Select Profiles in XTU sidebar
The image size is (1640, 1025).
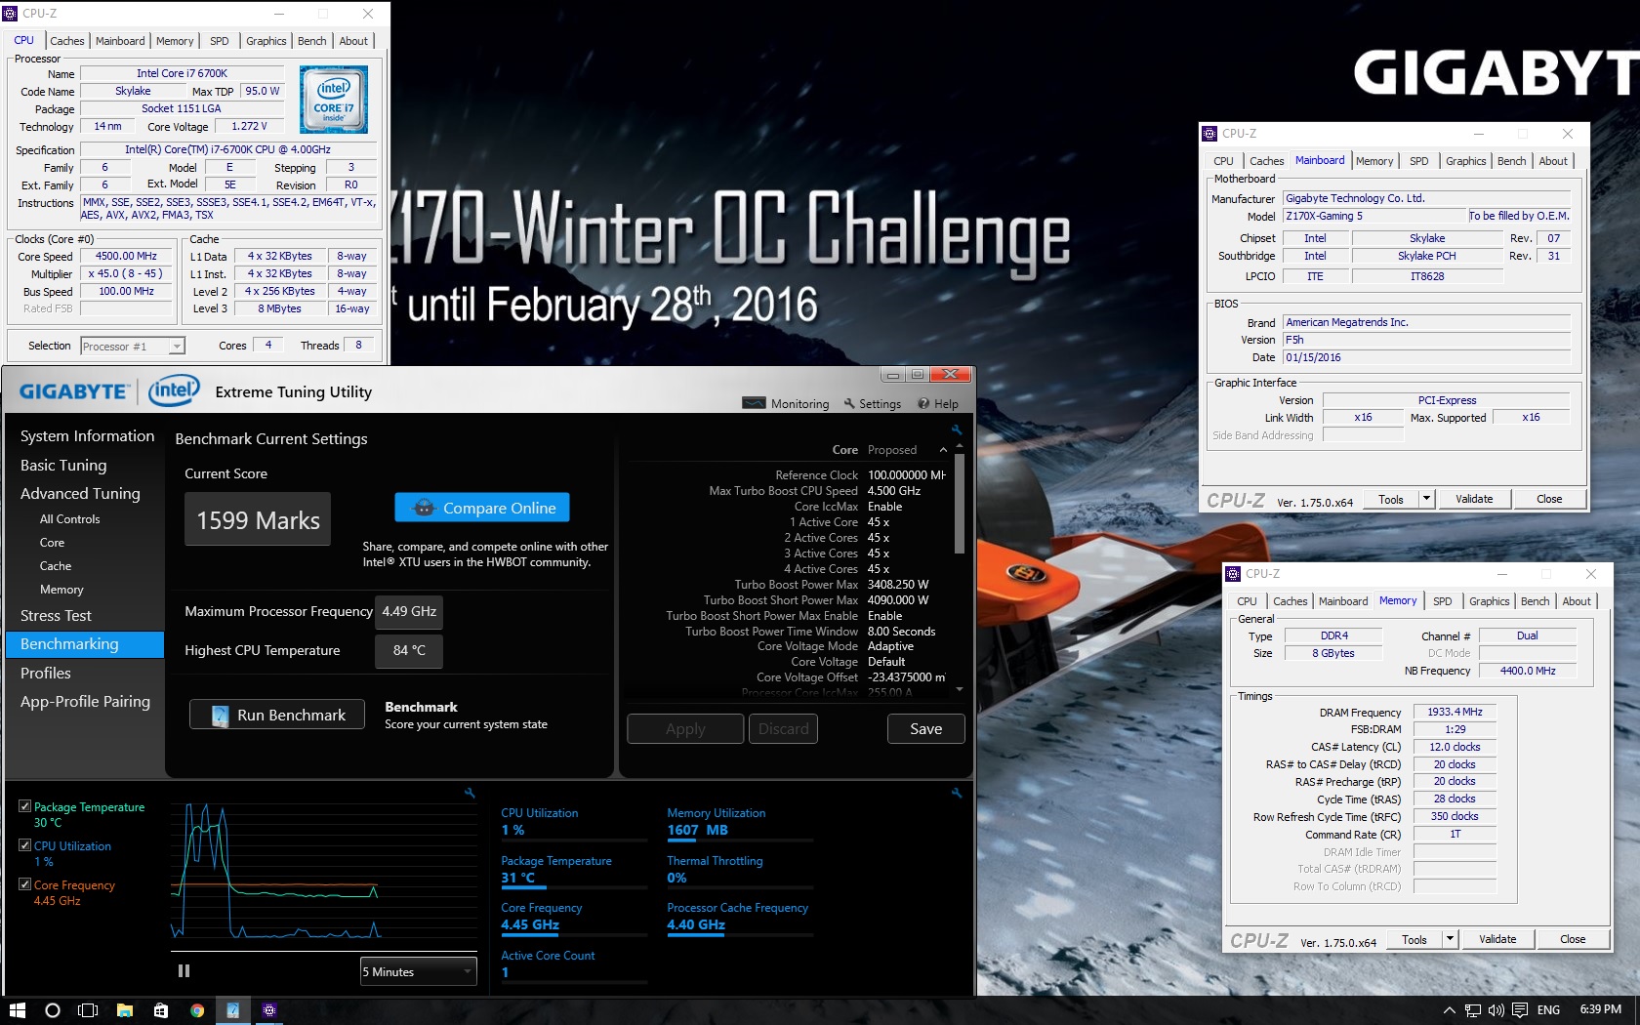(x=46, y=673)
